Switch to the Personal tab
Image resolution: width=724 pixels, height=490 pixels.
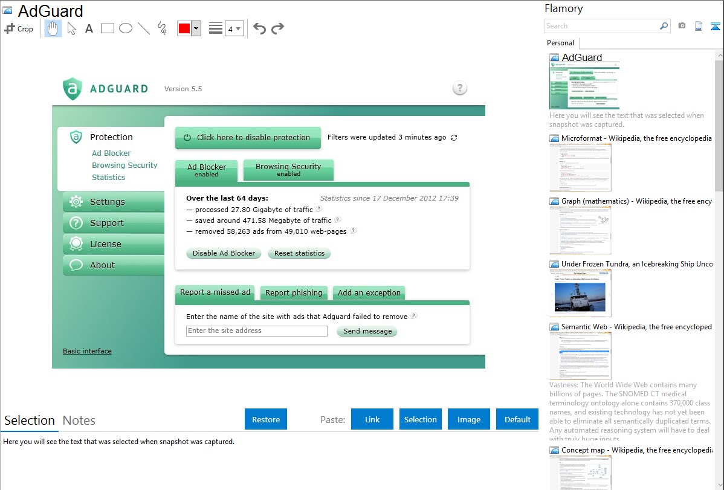[x=561, y=43]
